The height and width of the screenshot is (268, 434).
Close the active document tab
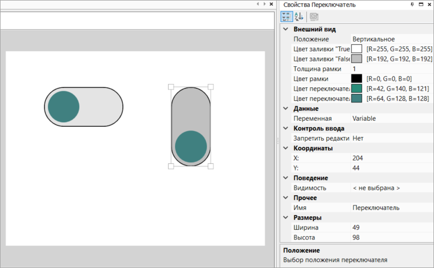tap(271, 4)
